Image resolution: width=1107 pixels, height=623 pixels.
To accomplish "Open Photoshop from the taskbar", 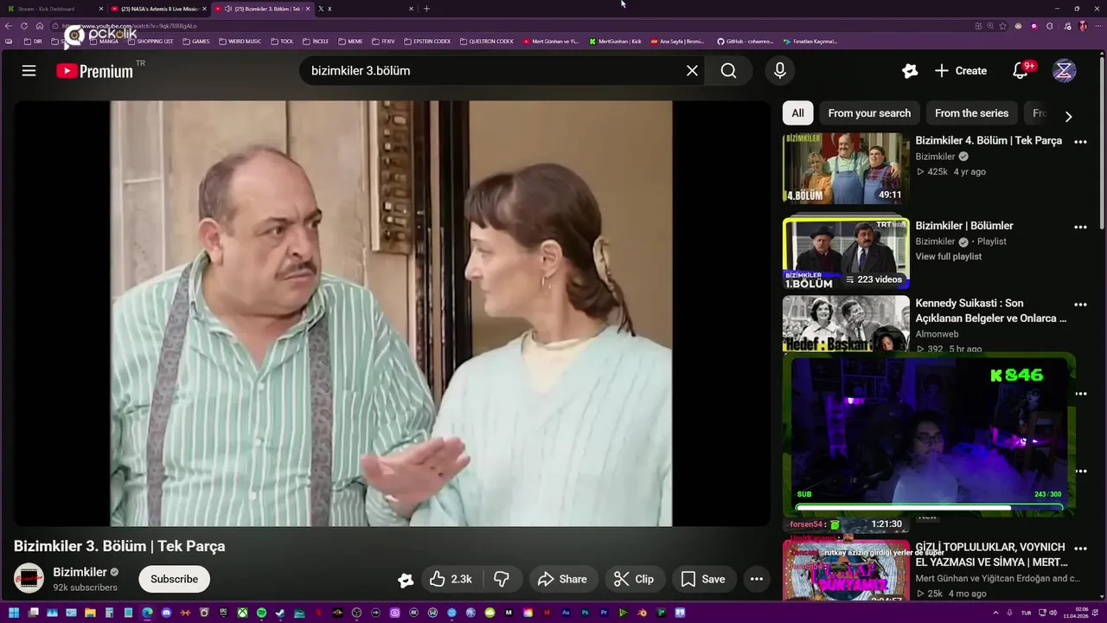I will [x=585, y=613].
